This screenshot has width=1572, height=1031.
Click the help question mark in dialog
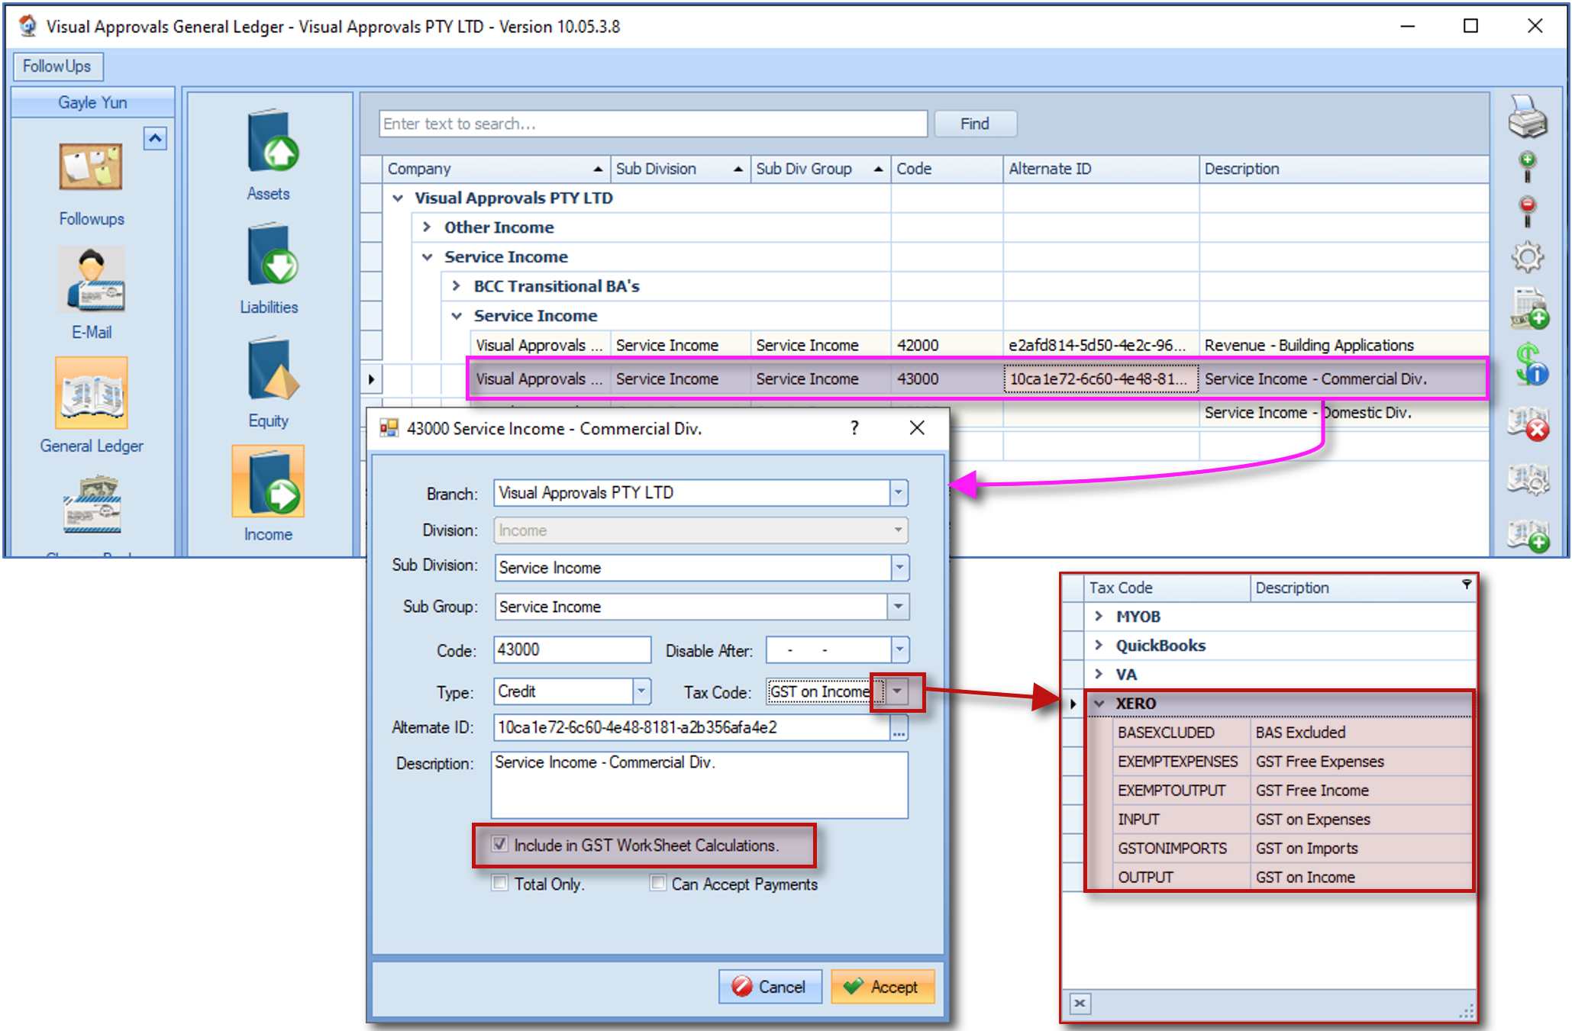(x=854, y=428)
